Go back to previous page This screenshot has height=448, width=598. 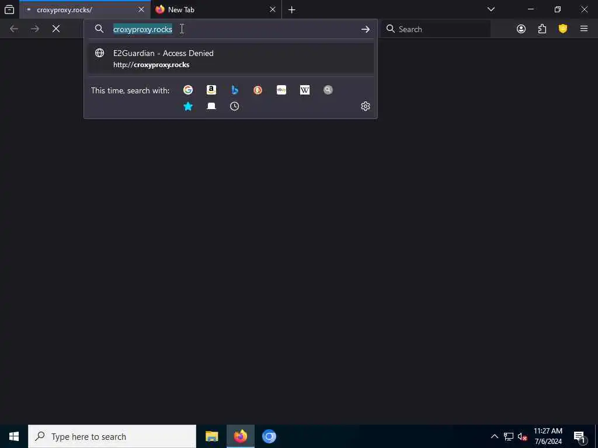[14, 29]
